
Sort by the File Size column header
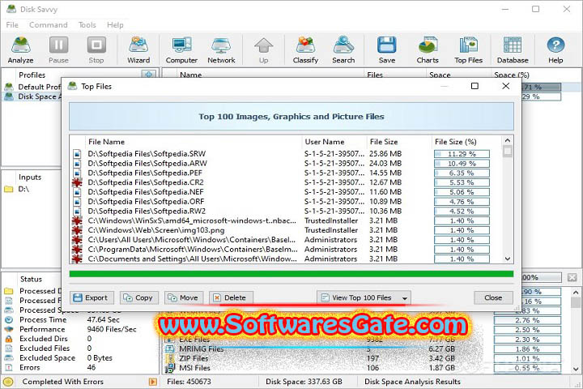[x=384, y=142]
